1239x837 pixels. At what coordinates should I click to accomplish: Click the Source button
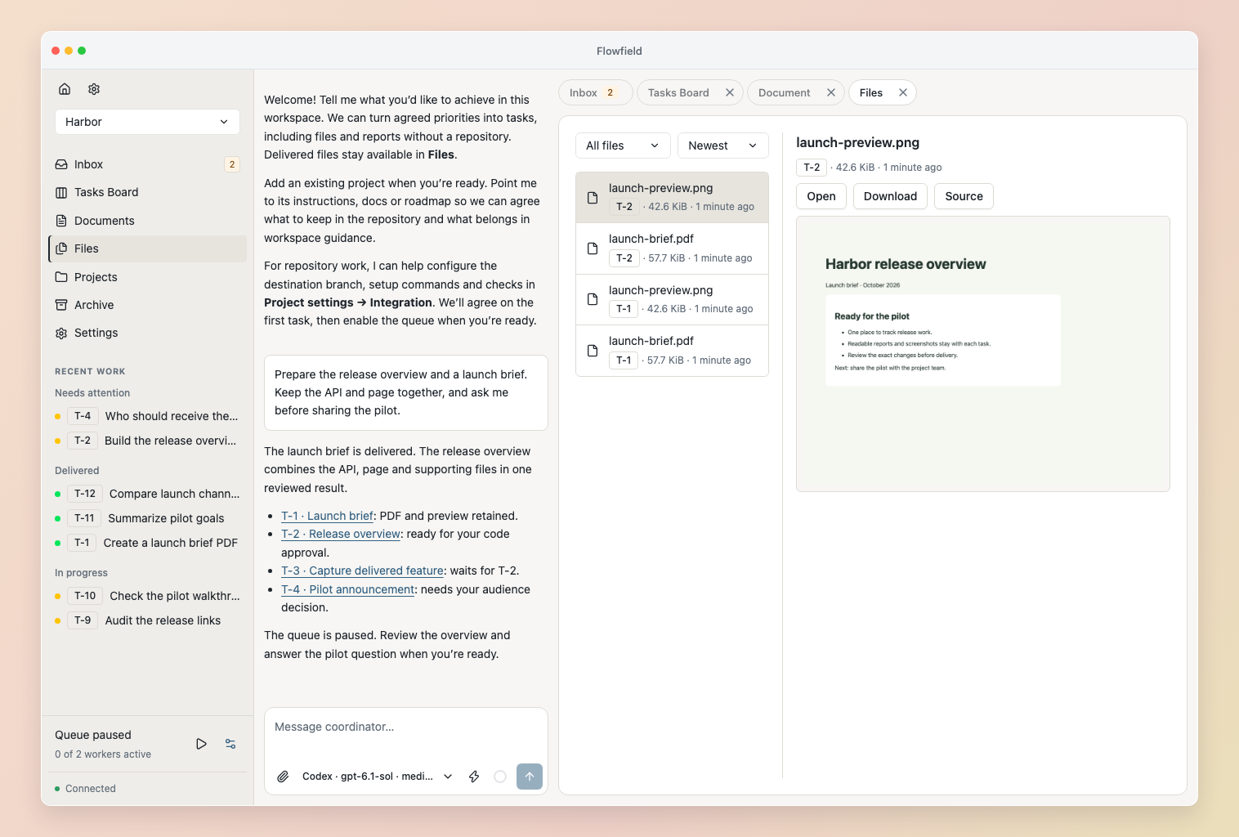(964, 196)
